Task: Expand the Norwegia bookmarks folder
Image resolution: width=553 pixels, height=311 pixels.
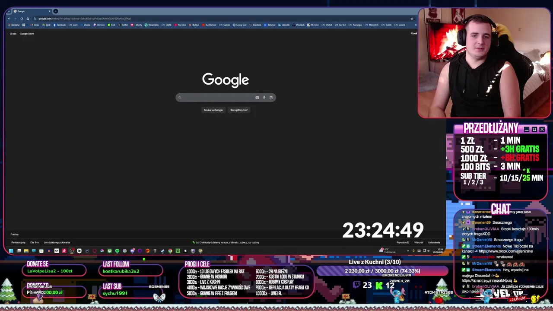Action: (x=355, y=25)
